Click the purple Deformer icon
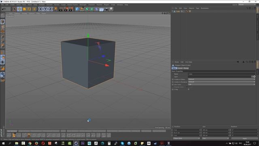This screenshot has height=146, width=259. 96,9
